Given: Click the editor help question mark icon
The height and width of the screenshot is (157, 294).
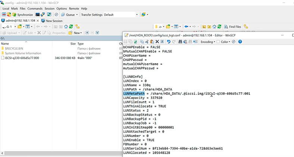Looking at the screenshot, I should (240, 42).
